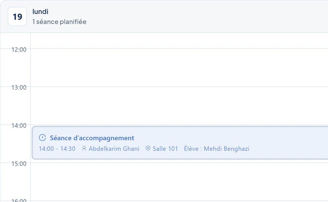328x202 pixels.
Task: Click the lundi day heading
Action: pyautogui.click(x=40, y=11)
